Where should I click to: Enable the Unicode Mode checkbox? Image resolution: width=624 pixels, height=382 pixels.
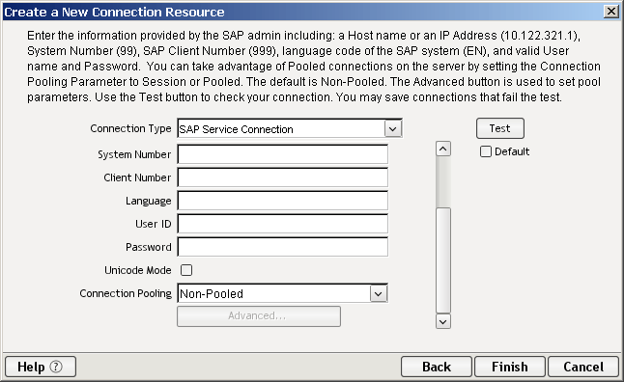tap(186, 270)
